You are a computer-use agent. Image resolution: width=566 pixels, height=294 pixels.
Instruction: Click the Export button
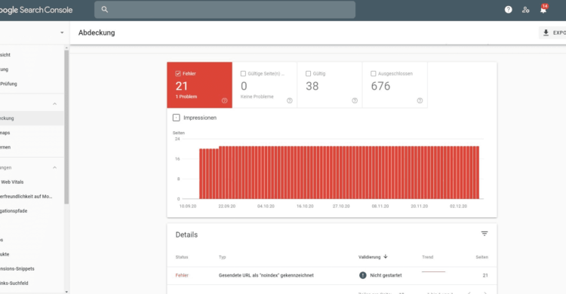(553, 32)
